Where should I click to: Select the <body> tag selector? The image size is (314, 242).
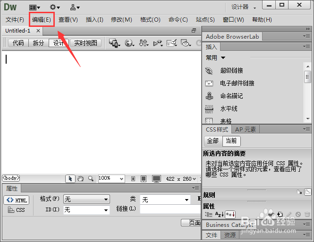(x=11, y=178)
